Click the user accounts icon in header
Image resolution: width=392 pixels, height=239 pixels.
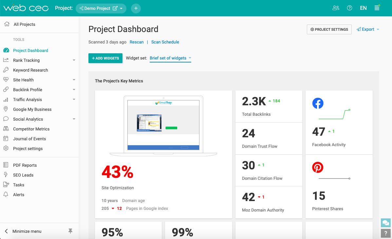(x=336, y=8)
